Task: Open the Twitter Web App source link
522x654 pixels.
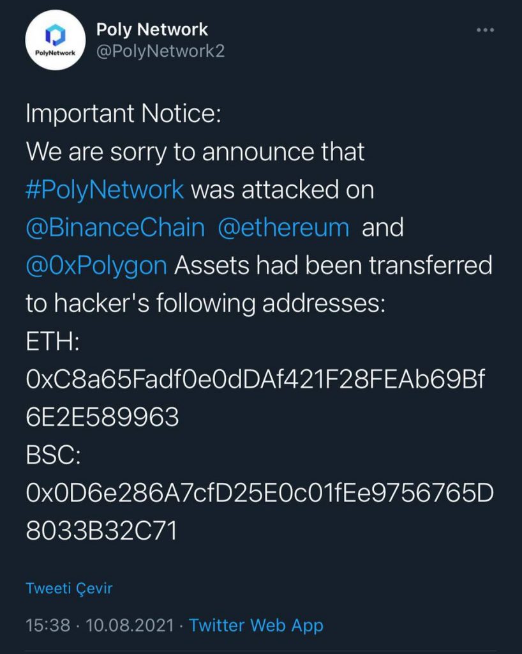Action: coord(257,625)
